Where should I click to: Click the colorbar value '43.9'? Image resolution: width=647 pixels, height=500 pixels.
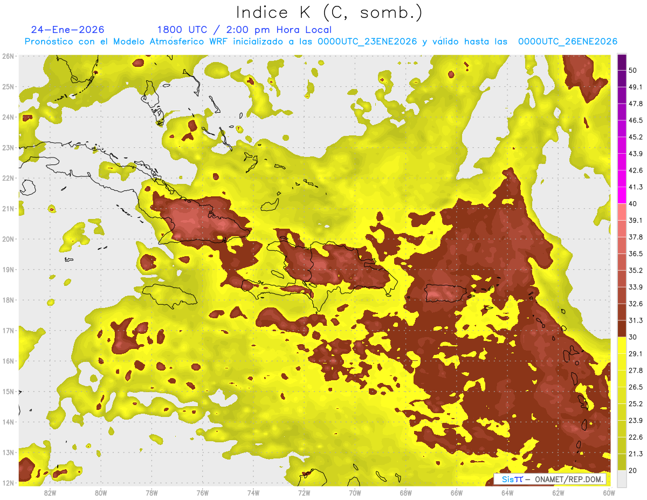point(636,154)
